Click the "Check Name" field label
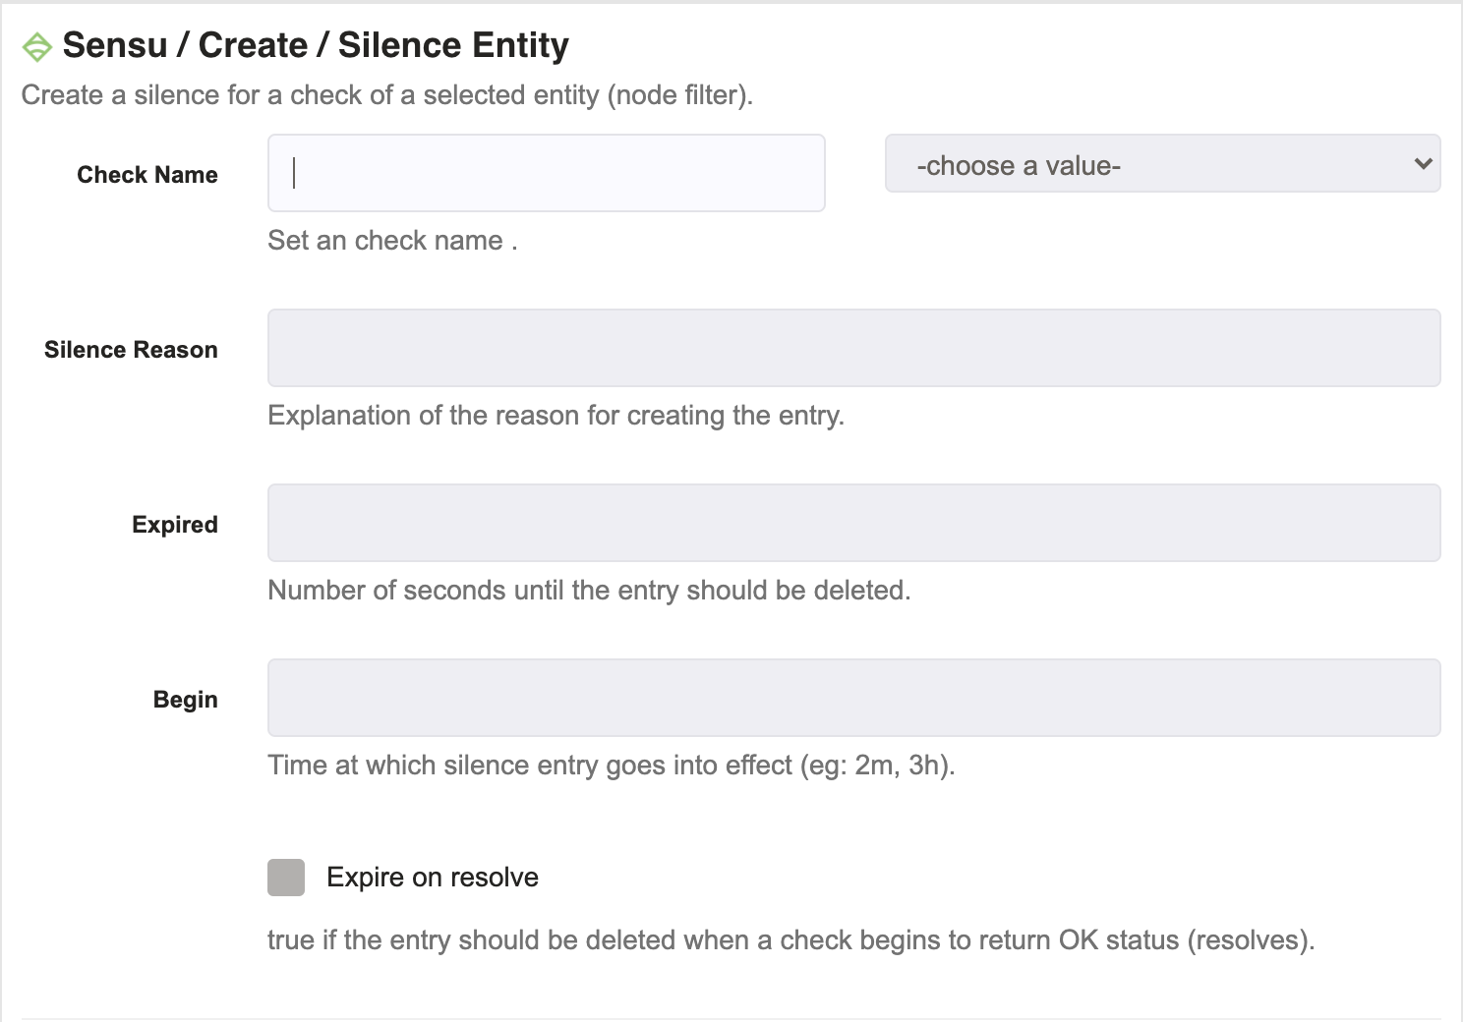Screen dimensions: 1463x1022 pos(147,175)
